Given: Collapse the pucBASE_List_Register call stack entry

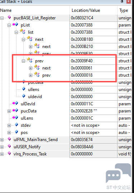Looking at the screenshot, I should tap(2, 18).
